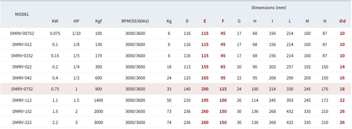Click the HP column header
This screenshot has height=129, width=352.
pos(76,21)
